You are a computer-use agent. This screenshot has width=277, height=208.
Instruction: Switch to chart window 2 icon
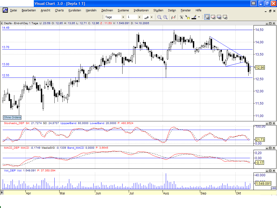click(x=213, y=17)
